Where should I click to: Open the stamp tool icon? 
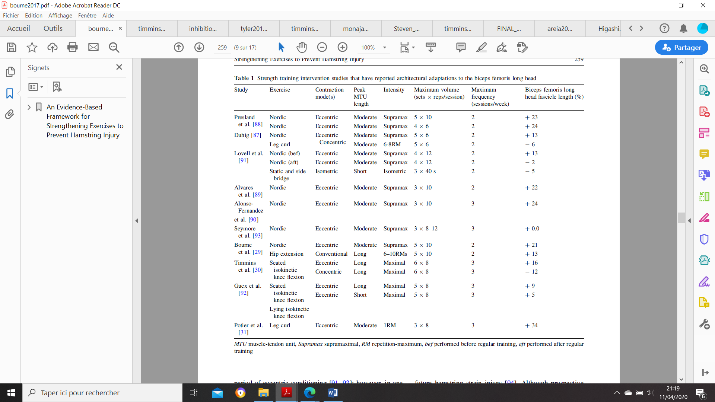click(x=522, y=47)
